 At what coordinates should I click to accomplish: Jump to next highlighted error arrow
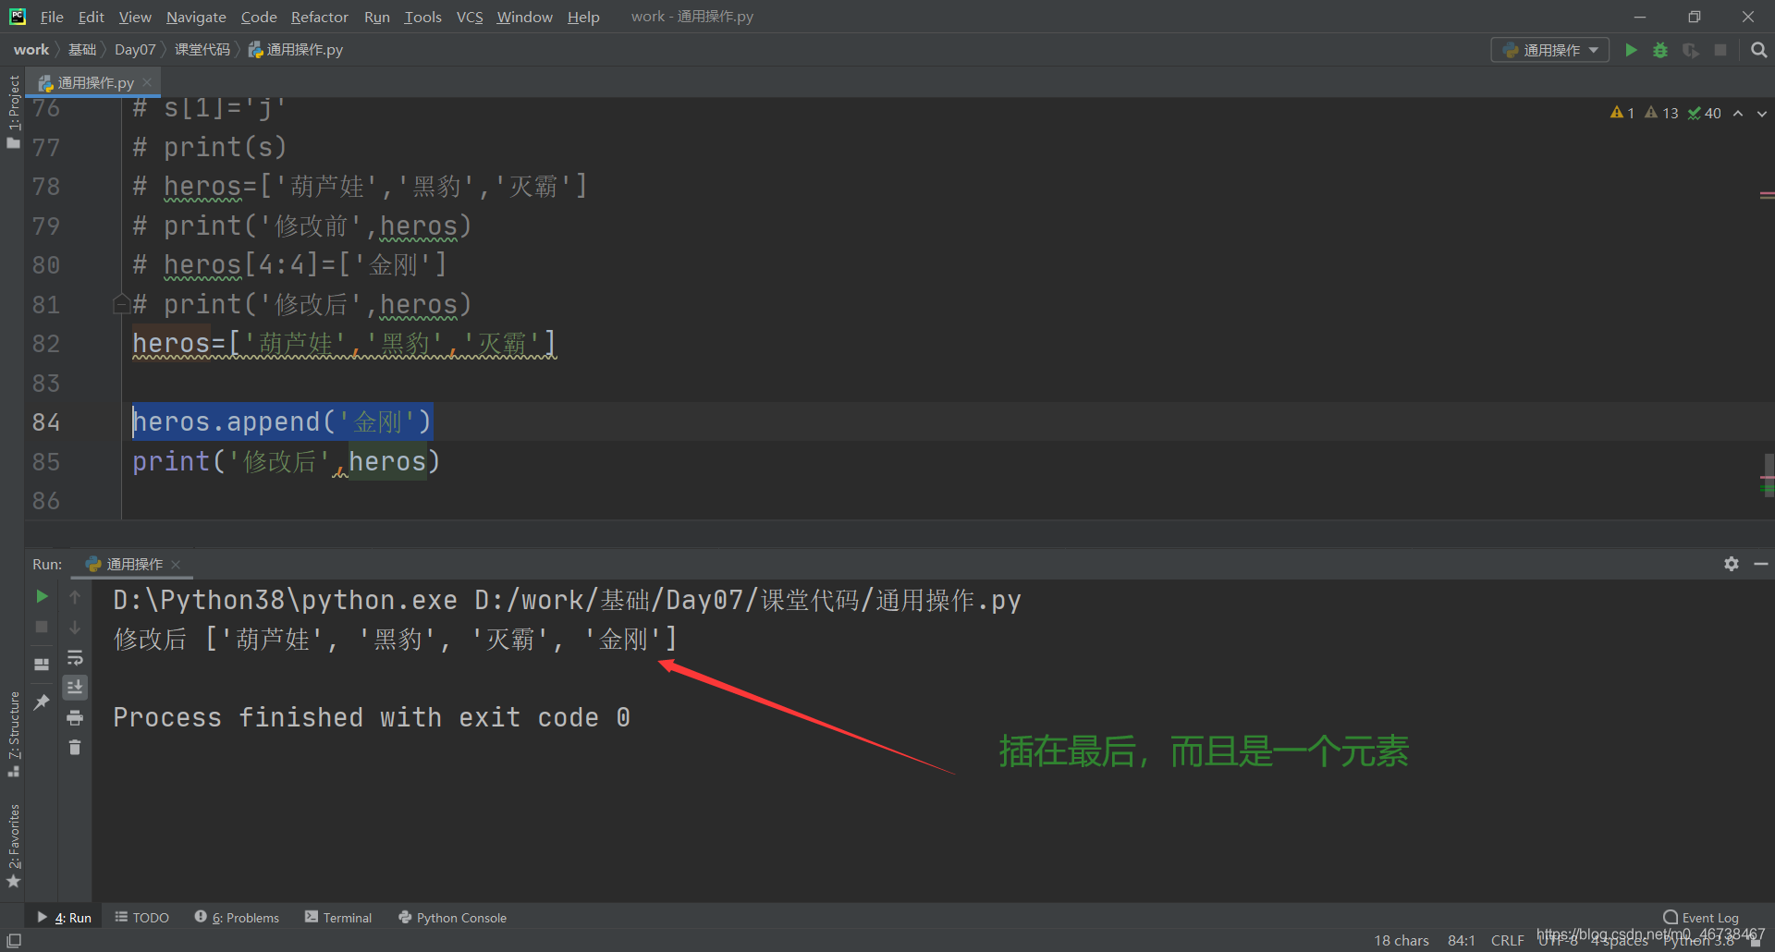pos(1762,113)
